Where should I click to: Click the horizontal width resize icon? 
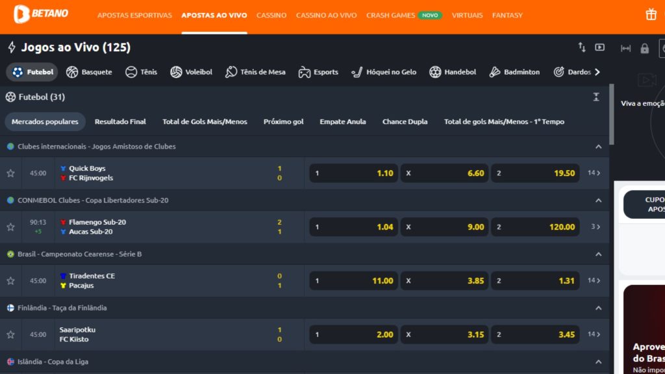click(x=626, y=48)
